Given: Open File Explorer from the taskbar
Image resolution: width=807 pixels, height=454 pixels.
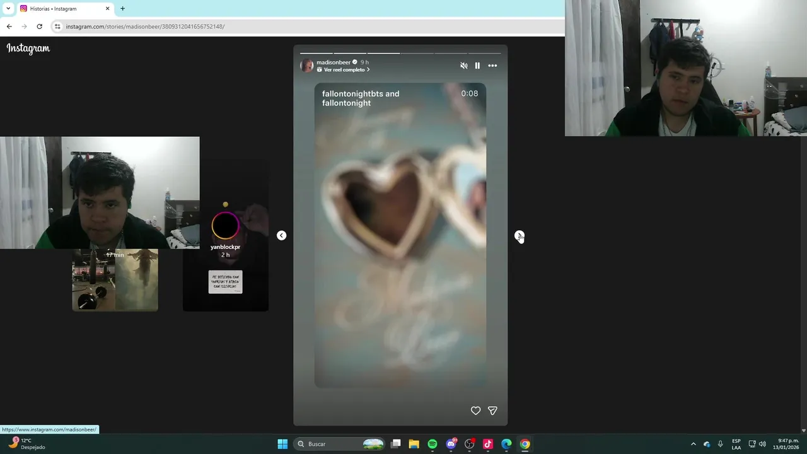Looking at the screenshot, I should click(414, 444).
